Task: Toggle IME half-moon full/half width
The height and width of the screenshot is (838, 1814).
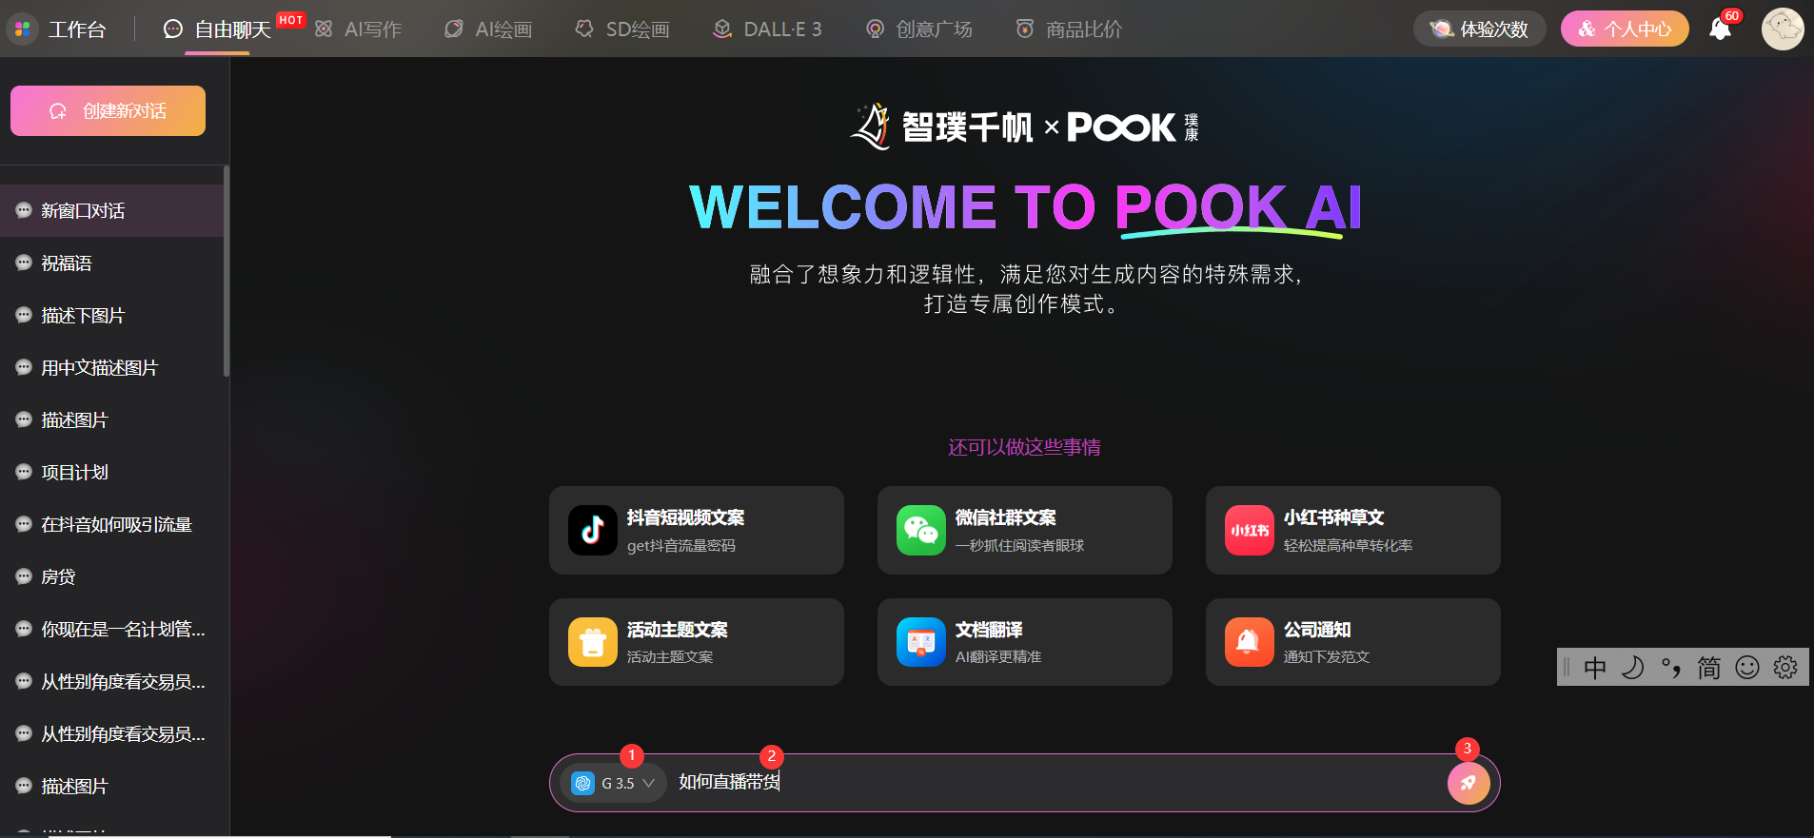Action: [x=1633, y=668]
